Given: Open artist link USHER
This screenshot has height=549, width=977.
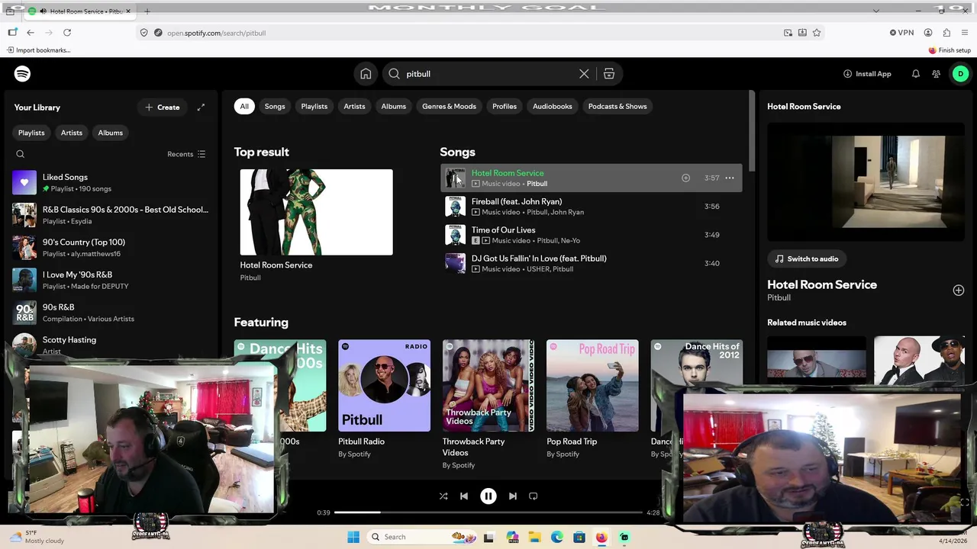Looking at the screenshot, I should [537, 269].
